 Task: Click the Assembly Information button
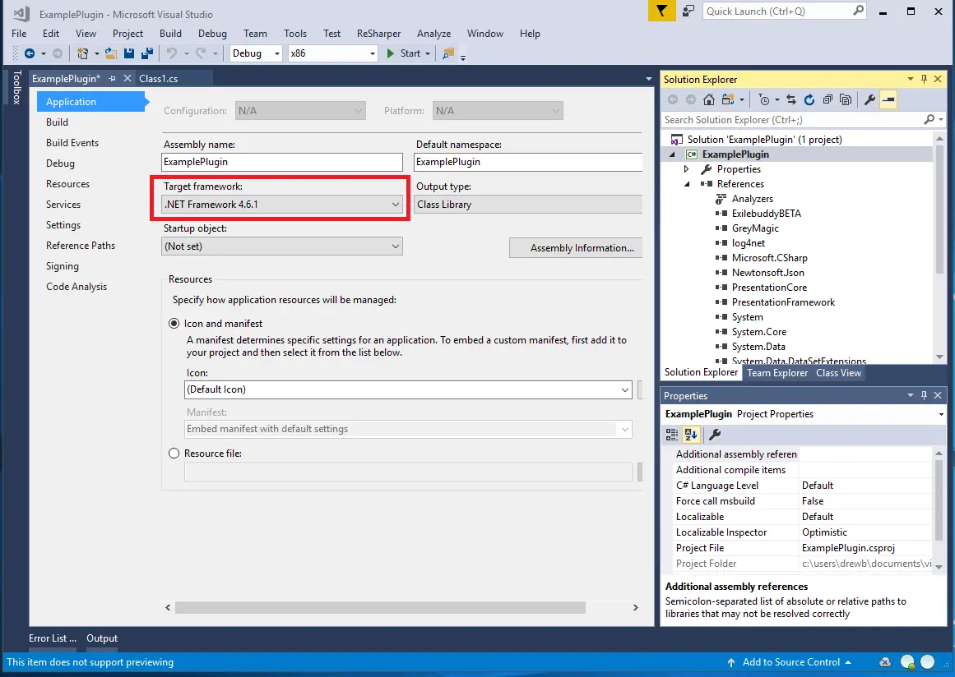click(x=576, y=248)
